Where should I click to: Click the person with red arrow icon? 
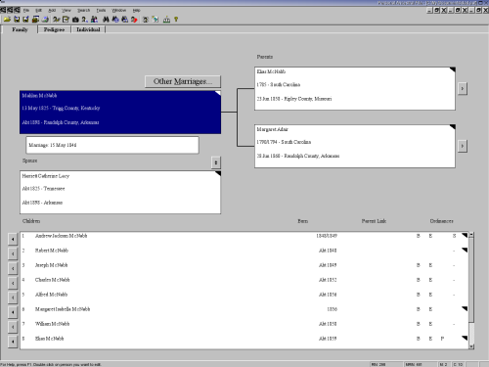coord(134,20)
